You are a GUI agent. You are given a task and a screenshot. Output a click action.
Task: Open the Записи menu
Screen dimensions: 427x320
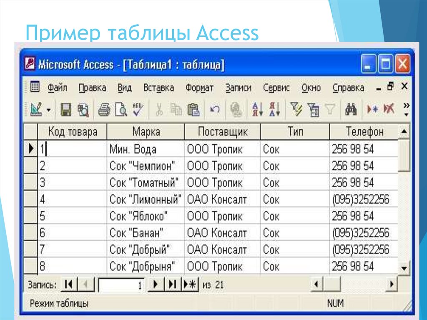click(x=238, y=88)
